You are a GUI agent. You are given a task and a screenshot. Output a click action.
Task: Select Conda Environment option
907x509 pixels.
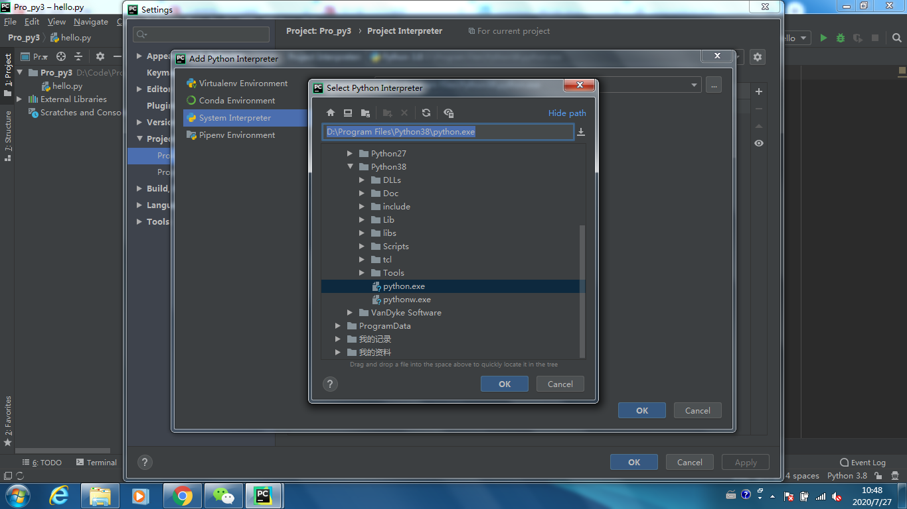pos(237,100)
